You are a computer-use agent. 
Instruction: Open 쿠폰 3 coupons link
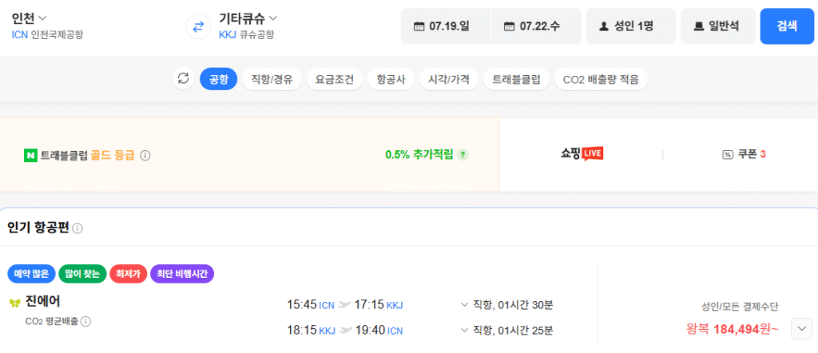(x=745, y=154)
